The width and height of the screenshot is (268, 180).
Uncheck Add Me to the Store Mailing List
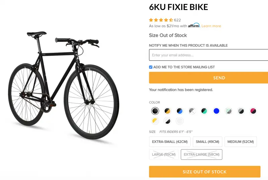pos(151,67)
